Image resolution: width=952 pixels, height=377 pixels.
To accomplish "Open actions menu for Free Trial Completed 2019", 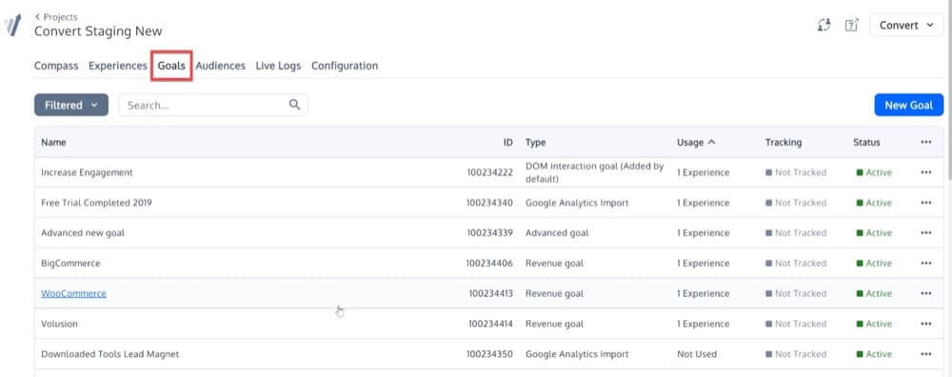I will pos(926,203).
